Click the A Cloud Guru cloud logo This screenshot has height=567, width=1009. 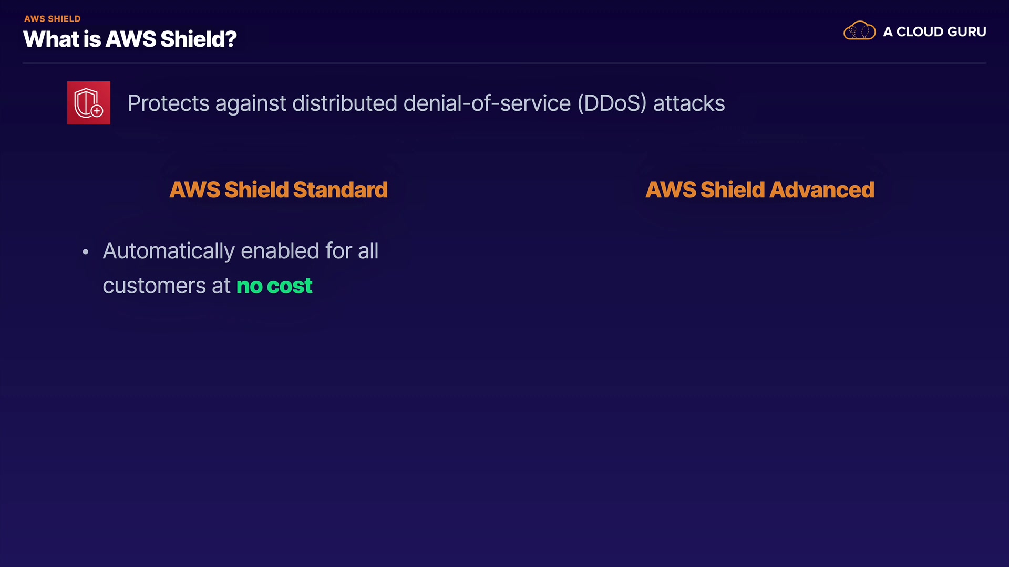(859, 31)
